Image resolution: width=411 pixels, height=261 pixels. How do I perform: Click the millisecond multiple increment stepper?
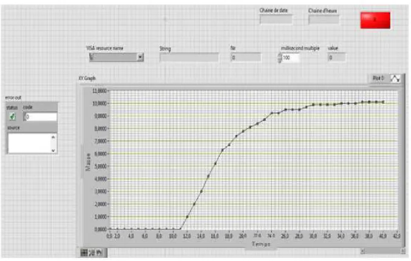pyautogui.click(x=280, y=55)
